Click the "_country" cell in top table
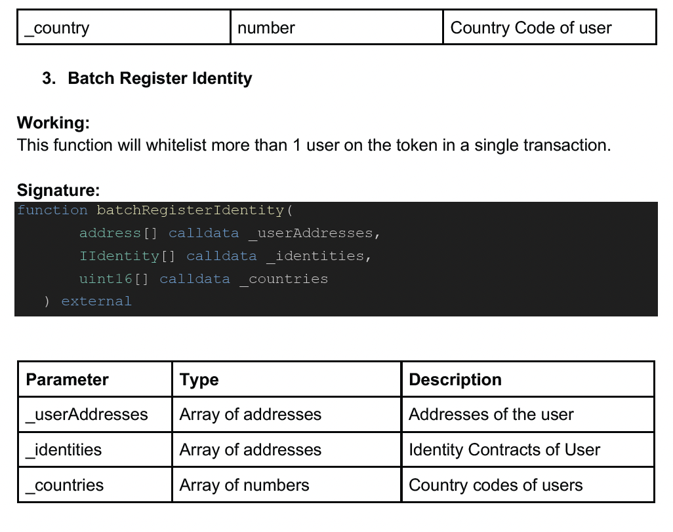 click(57, 28)
